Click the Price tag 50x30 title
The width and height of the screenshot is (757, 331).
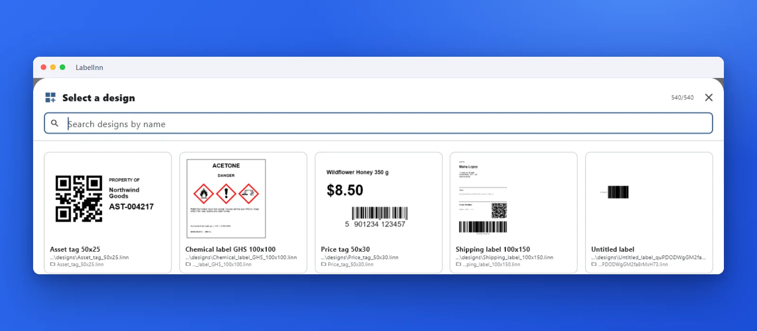345,249
